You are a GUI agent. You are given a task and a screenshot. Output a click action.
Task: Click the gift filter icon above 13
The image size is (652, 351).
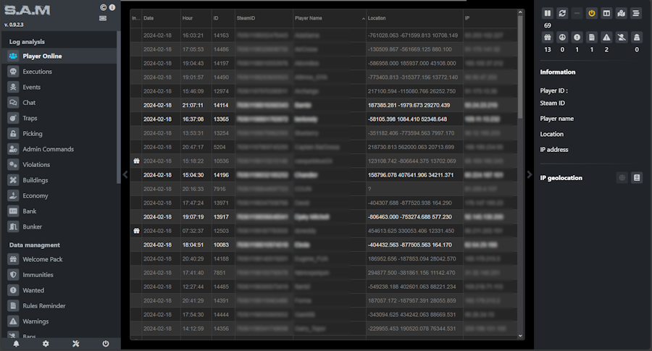[x=548, y=37]
